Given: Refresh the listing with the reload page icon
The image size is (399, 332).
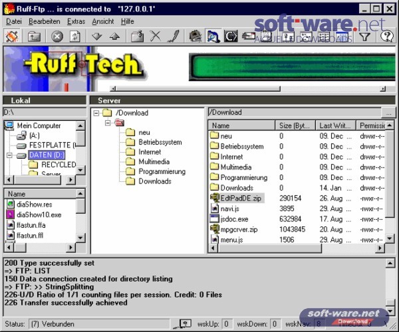Looking at the screenshot, I should (75, 37).
